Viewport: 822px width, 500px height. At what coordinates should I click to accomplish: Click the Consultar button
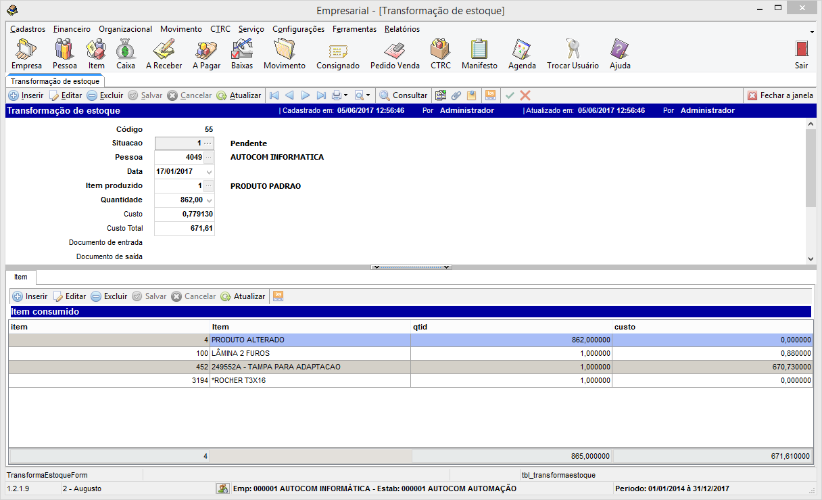tap(404, 95)
